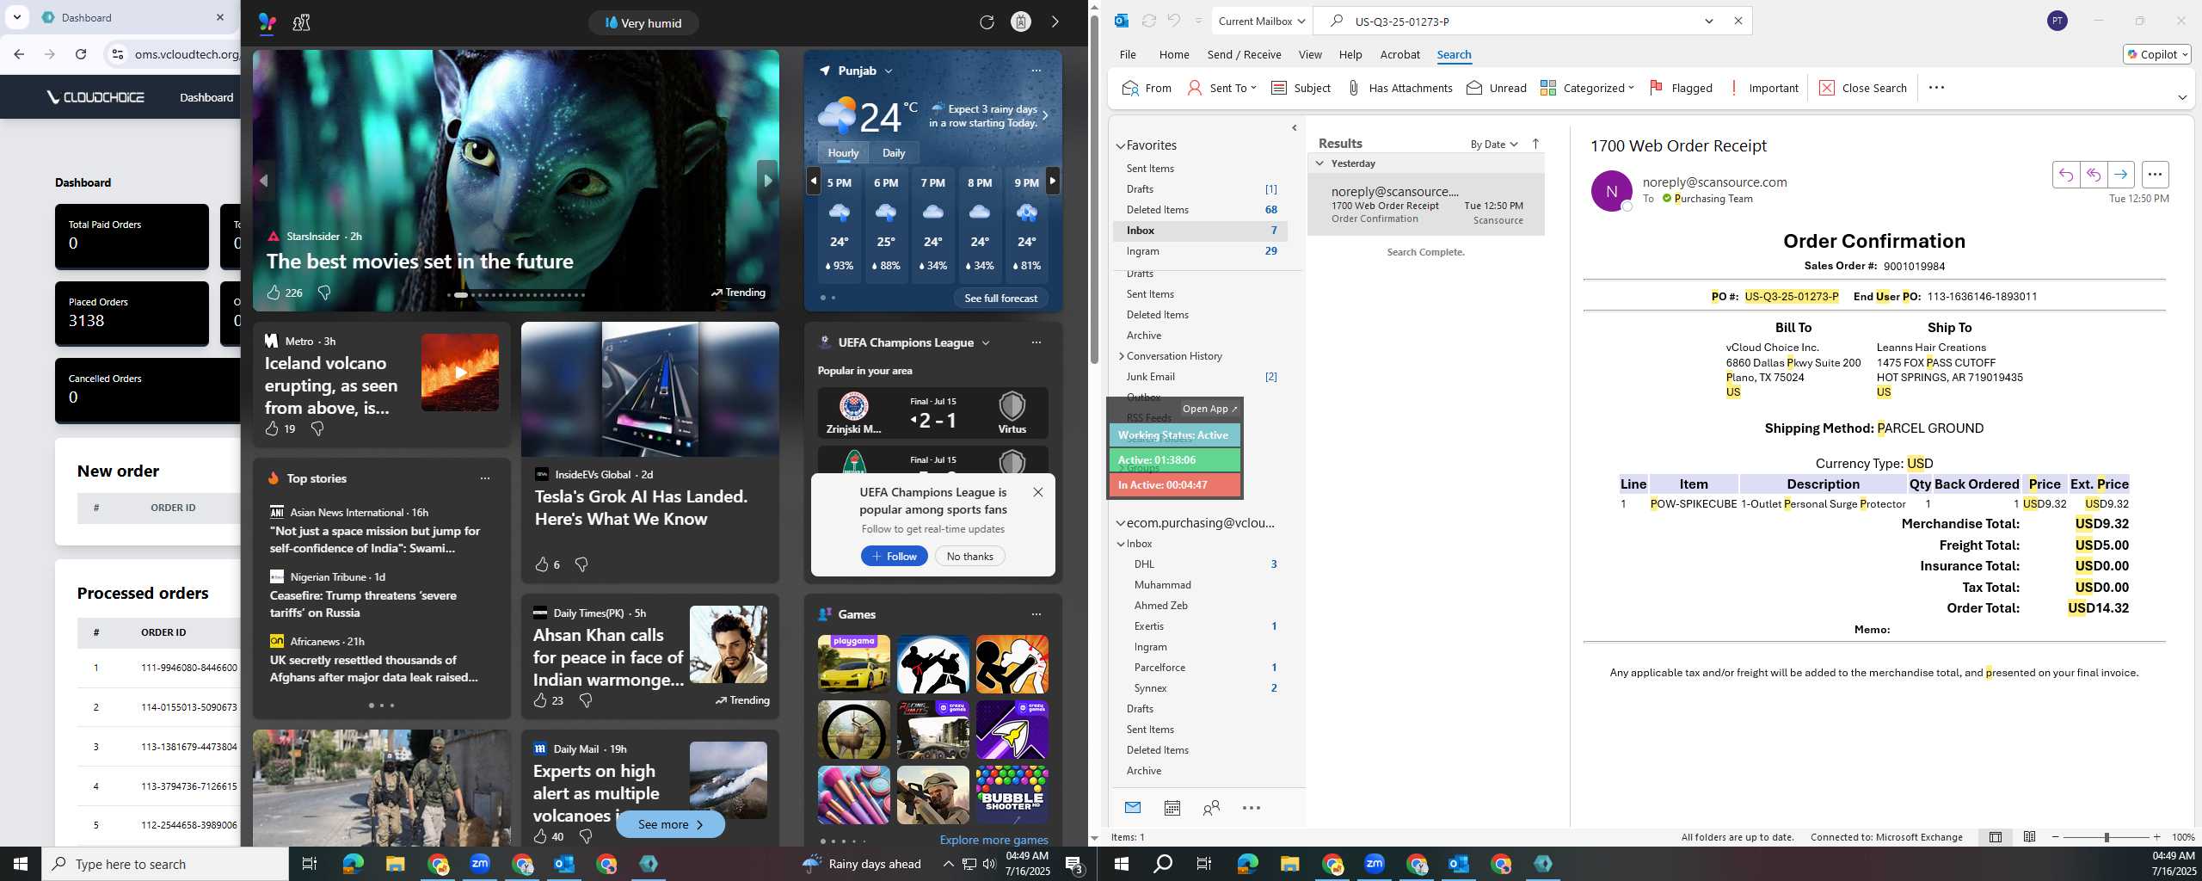Open Outlook Mail view icon
Viewport: 2202px width, 881px height.
coord(1133,808)
